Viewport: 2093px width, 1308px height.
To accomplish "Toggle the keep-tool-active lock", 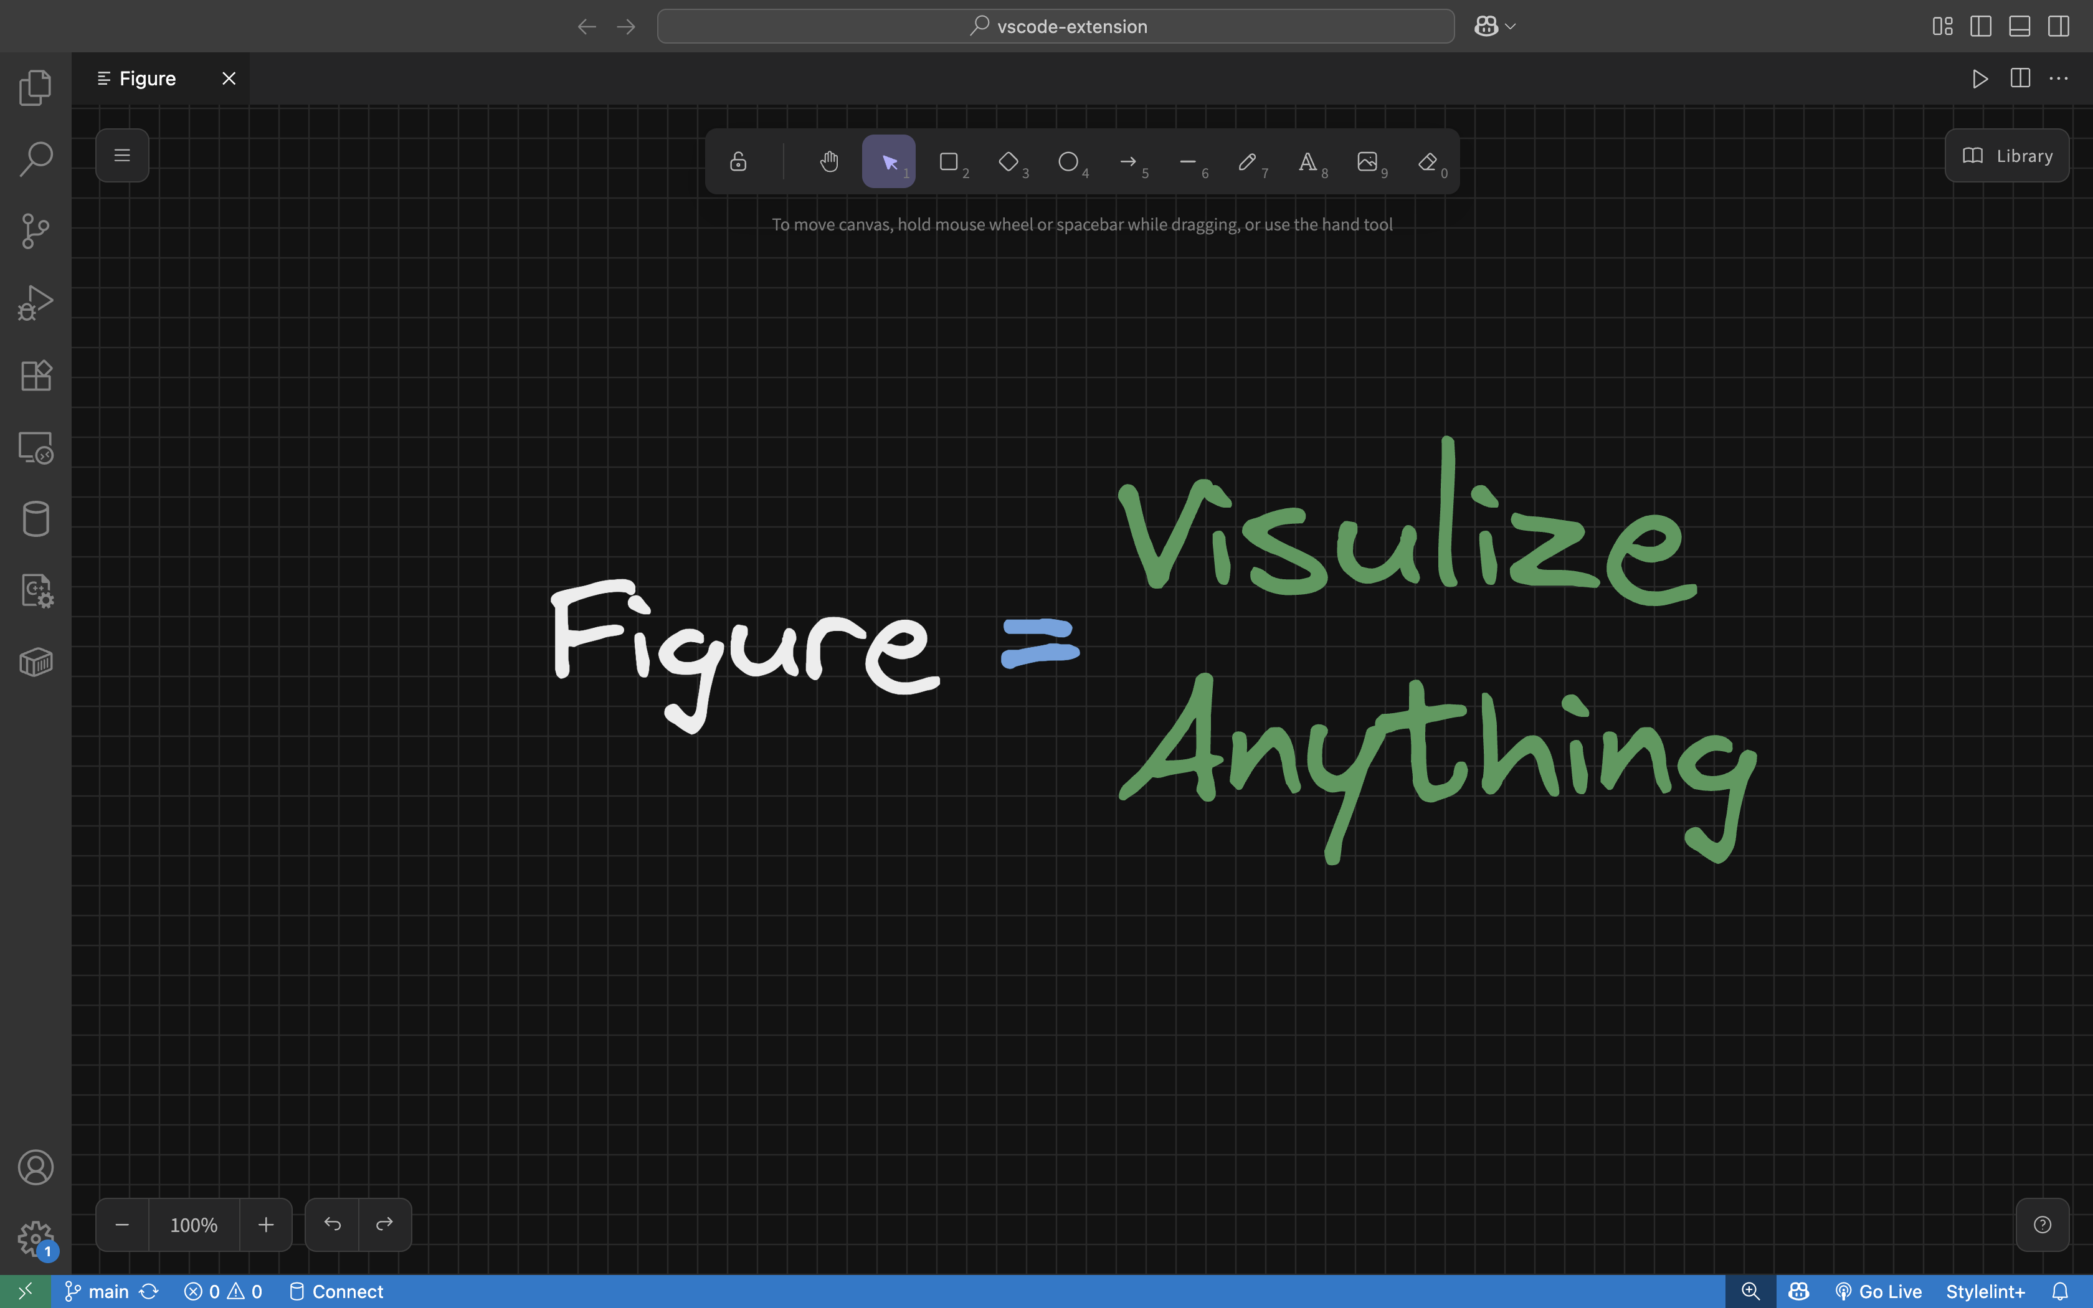I will coord(738,162).
